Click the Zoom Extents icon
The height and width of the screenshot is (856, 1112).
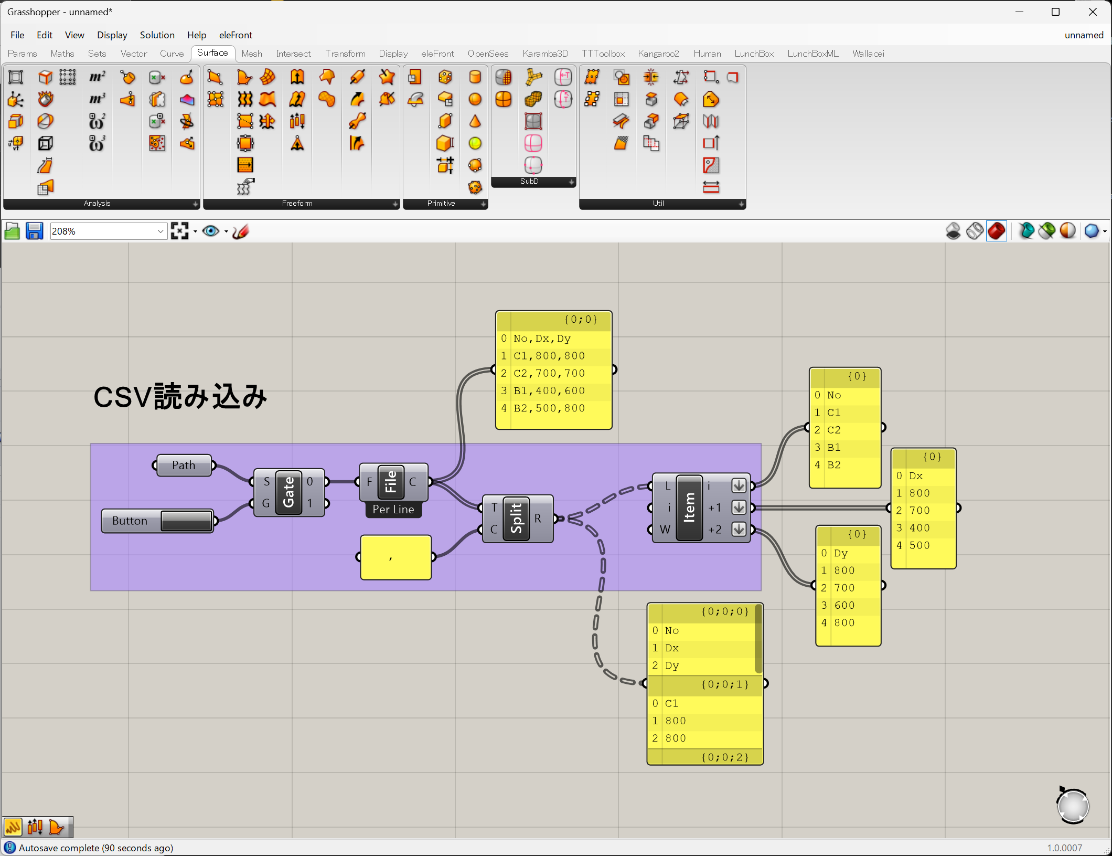(180, 231)
